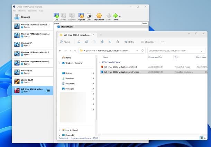Screen dimensions: 211x147
Task: Expand the address bar history dropdown
Action: (x=137, y=50)
